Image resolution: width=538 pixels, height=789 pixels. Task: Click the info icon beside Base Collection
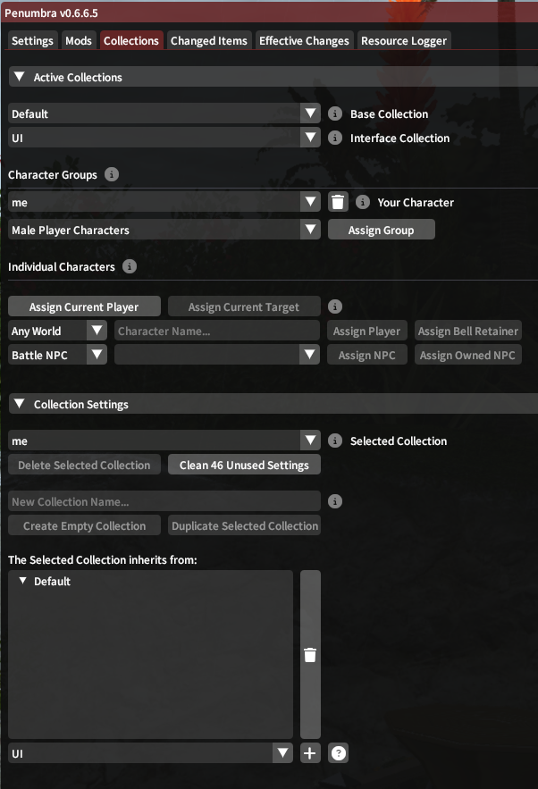[335, 113]
